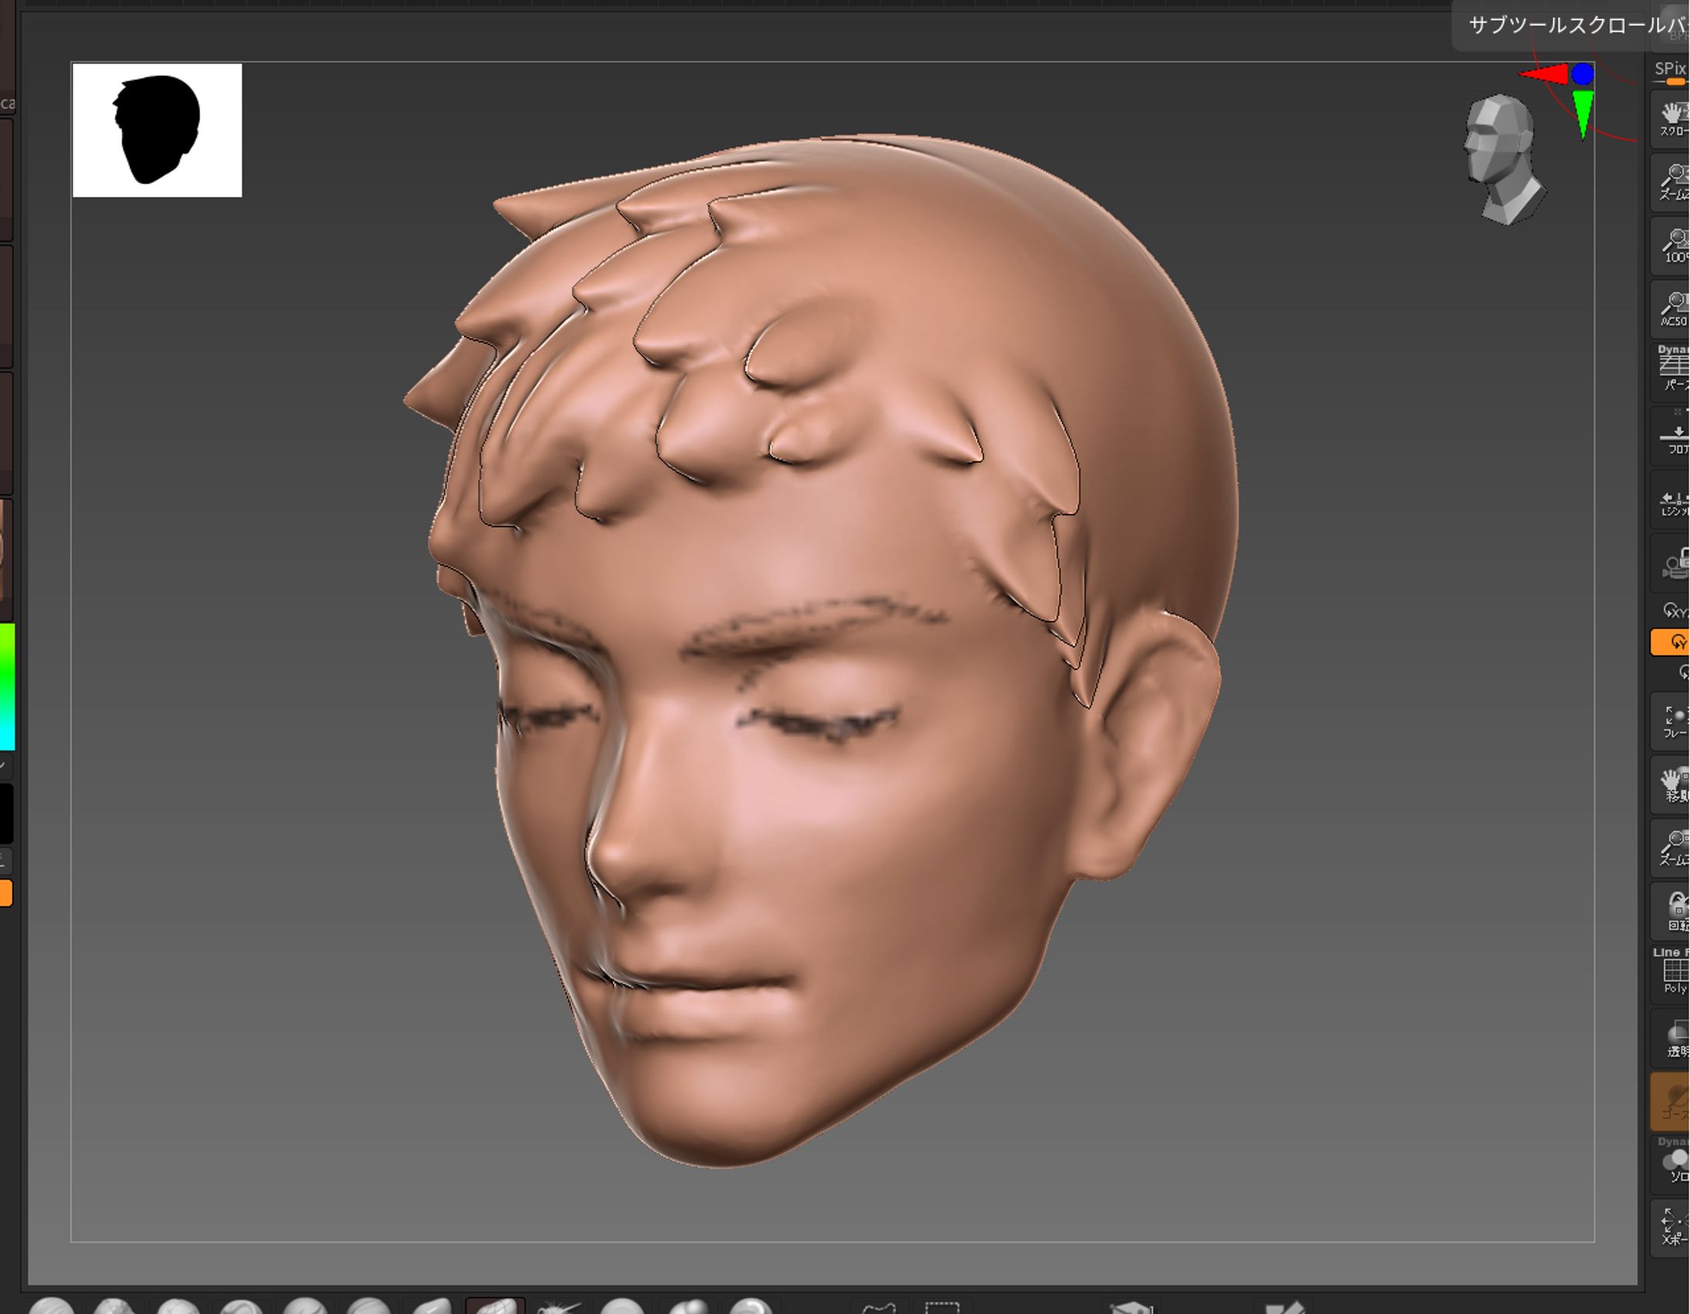This screenshot has height=1314, width=1690.
Task: Click the camera lock icon
Action: tap(1673, 564)
